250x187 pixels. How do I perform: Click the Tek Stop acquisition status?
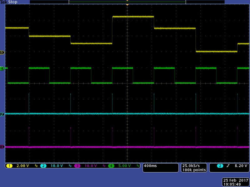point(9,2)
